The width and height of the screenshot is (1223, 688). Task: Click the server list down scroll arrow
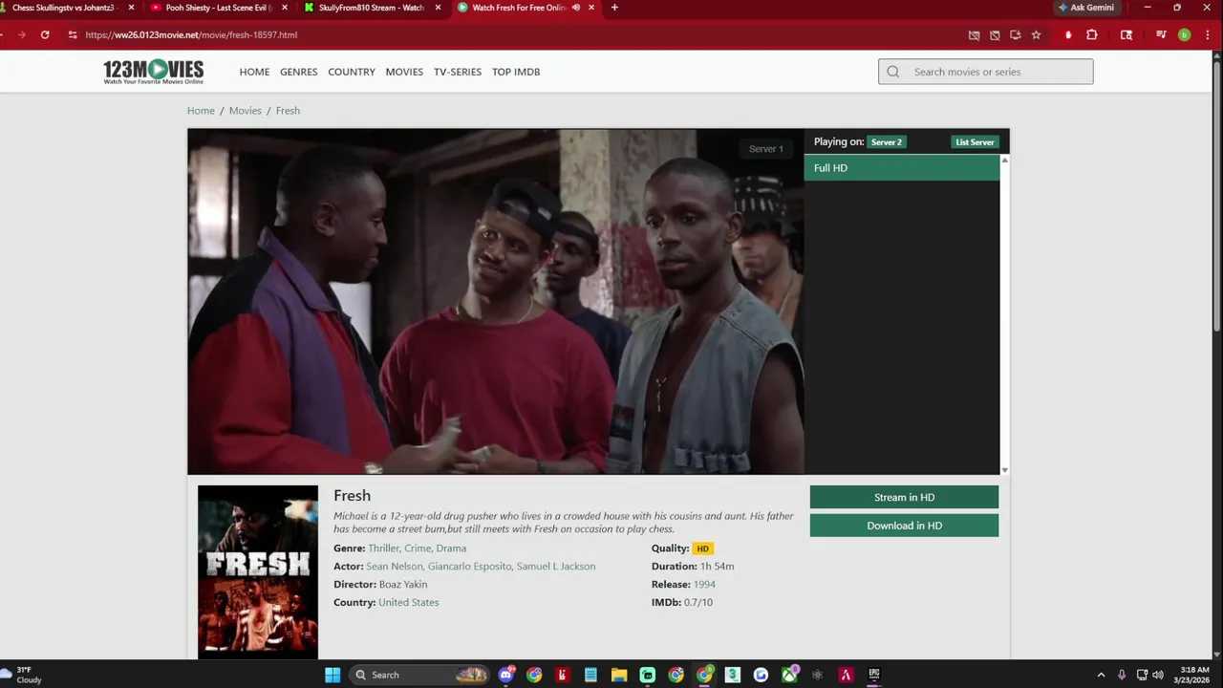[1004, 470]
